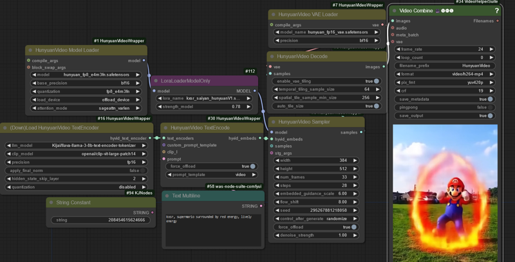Click right arrow to increase num_frames value

tap(355, 177)
